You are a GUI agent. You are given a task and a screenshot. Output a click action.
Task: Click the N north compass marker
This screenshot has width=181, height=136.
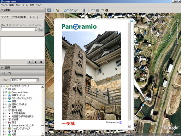click(x=162, y=22)
